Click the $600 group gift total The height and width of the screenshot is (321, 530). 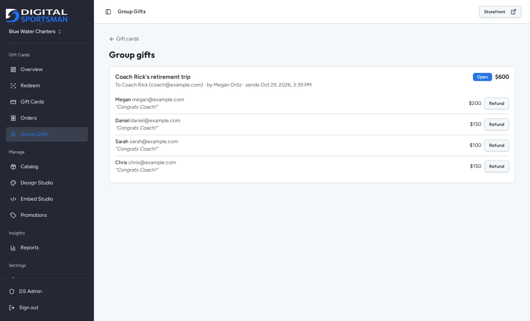(502, 77)
